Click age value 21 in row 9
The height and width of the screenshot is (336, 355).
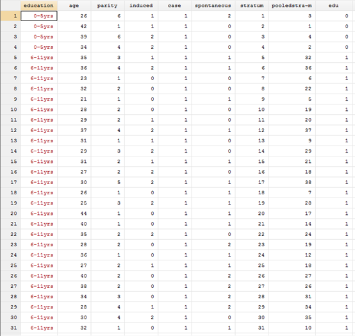point(74,99)
